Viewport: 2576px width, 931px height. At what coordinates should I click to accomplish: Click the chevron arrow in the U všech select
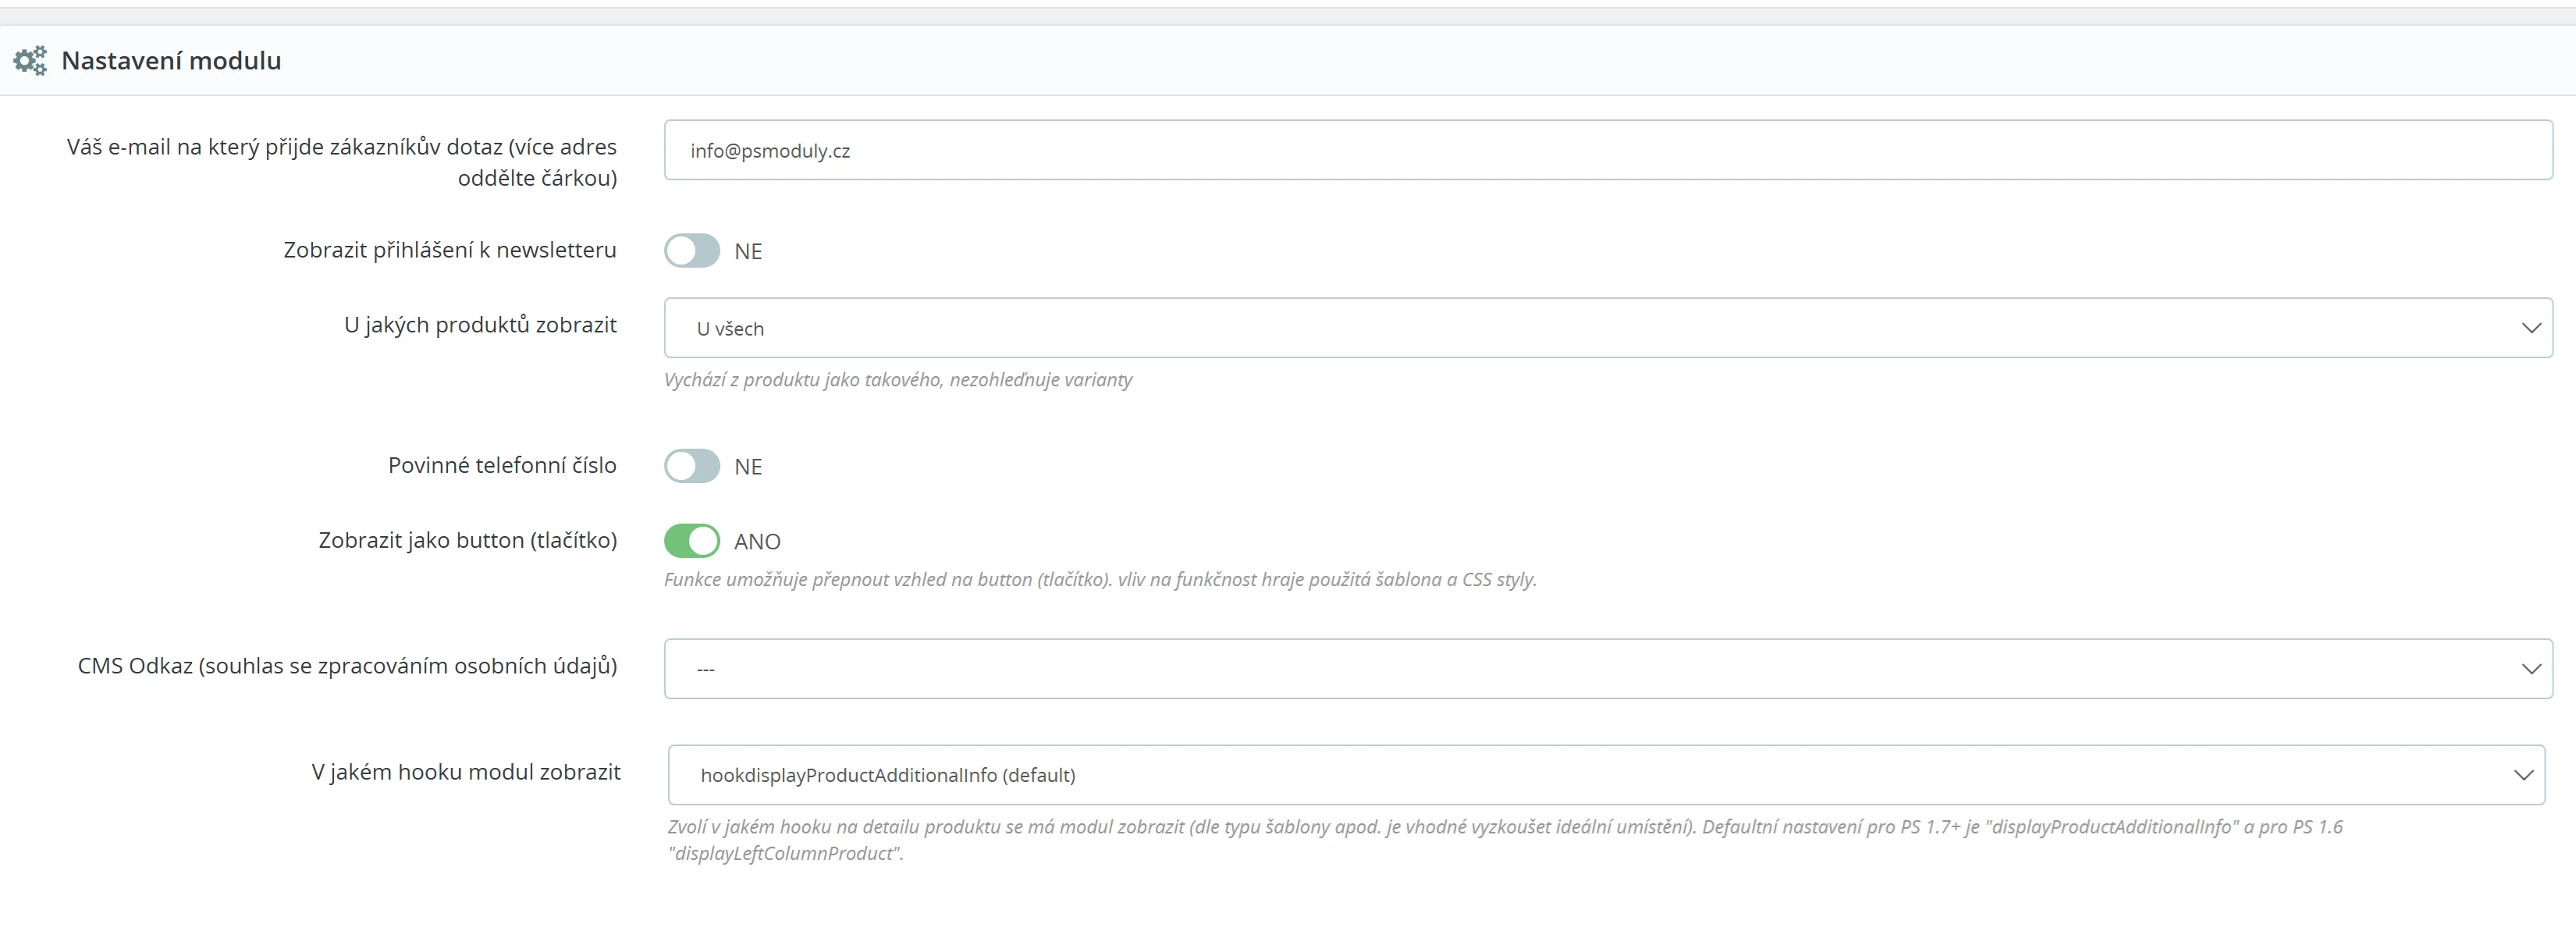[x=2531, y=328]
